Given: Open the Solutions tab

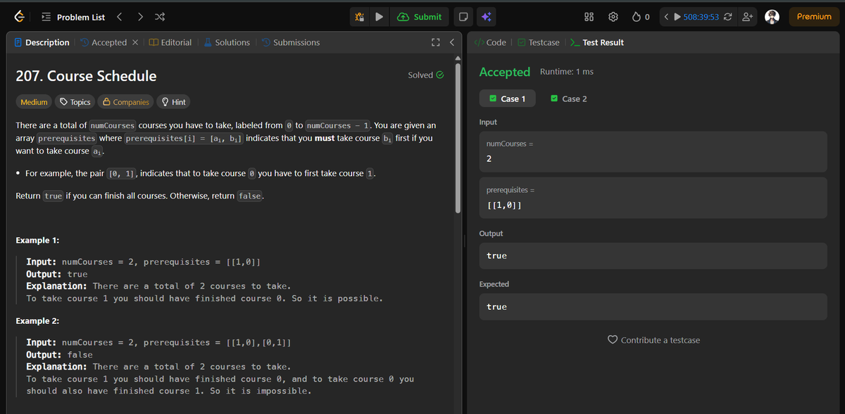Looking at the screenshot, I should [227, 42].
